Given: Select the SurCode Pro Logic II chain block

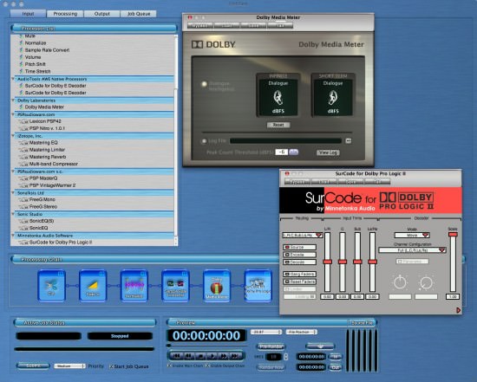Looking at the screenshot, I should click(258, 286).
